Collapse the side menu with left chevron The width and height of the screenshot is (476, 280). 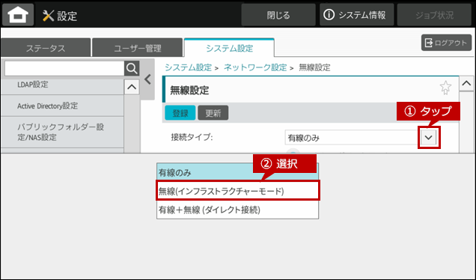tap(147, 79)
